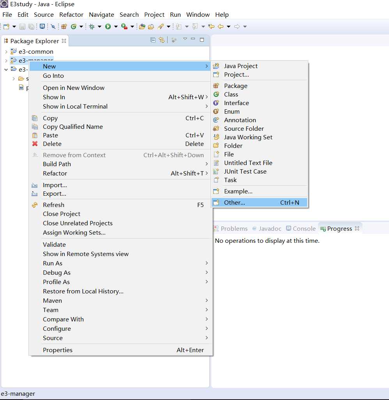Open the Window menu
Viewport: 389px width, 400px height.
point(198,14)
